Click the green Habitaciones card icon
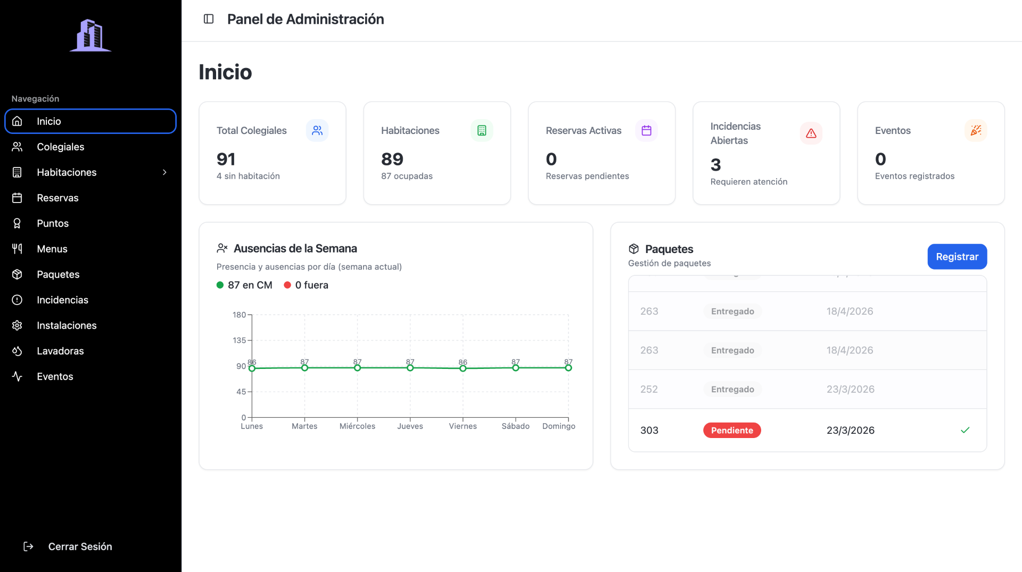 [x=482, y=130]
